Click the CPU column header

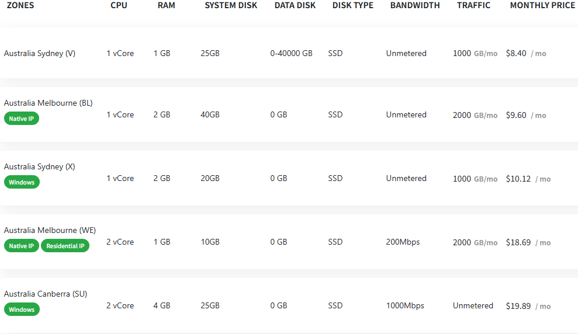coord(119,5)
